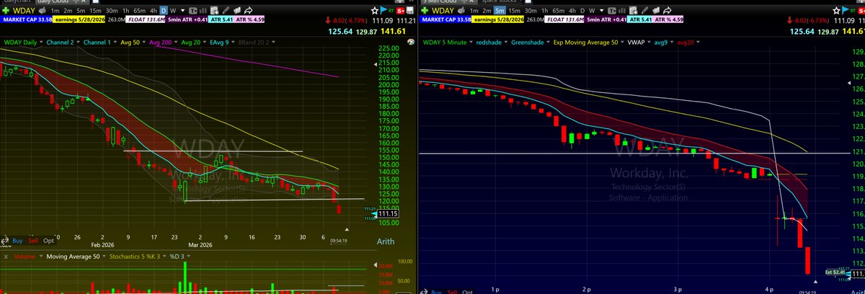This screenshot has height=294, width=865.
Task: Click the Buy button on daily chart
Action: point(17,240)
